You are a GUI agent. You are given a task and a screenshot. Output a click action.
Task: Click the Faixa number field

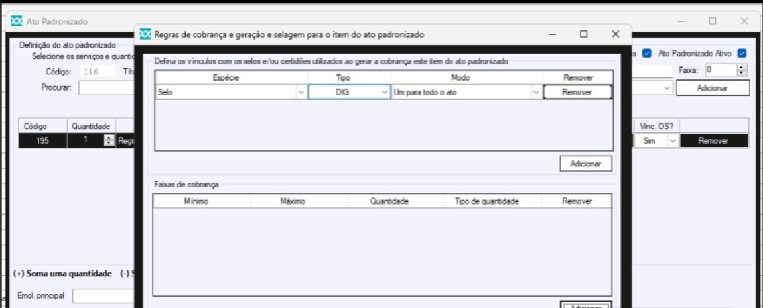tap(721, 70)
